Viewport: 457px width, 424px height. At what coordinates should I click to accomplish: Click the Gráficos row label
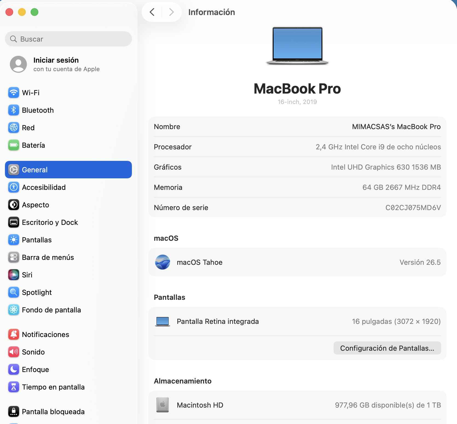pyautogui.click(x=167, y=167)
